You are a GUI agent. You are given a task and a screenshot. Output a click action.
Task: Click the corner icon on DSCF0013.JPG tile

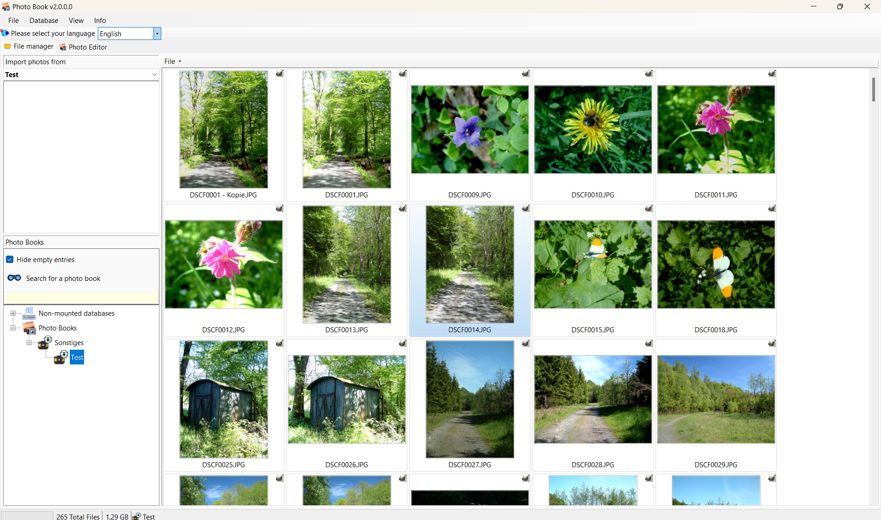click(x=402, y=208)
